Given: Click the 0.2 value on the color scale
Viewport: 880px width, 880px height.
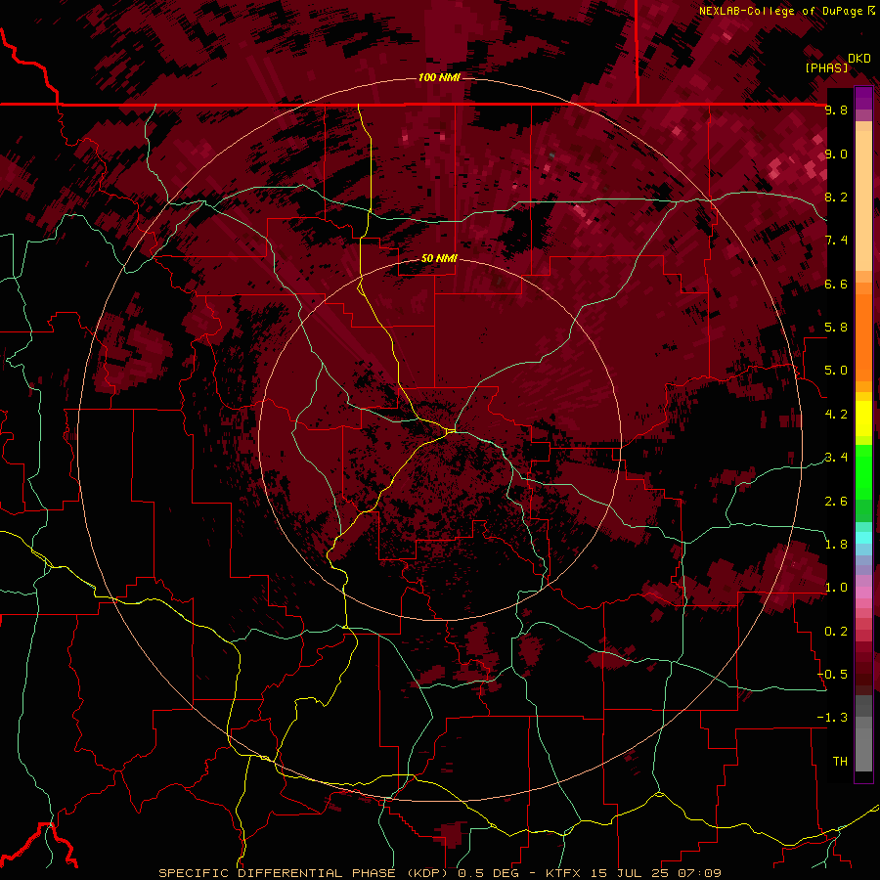Looking at the screenshot, I should (836, 631).
